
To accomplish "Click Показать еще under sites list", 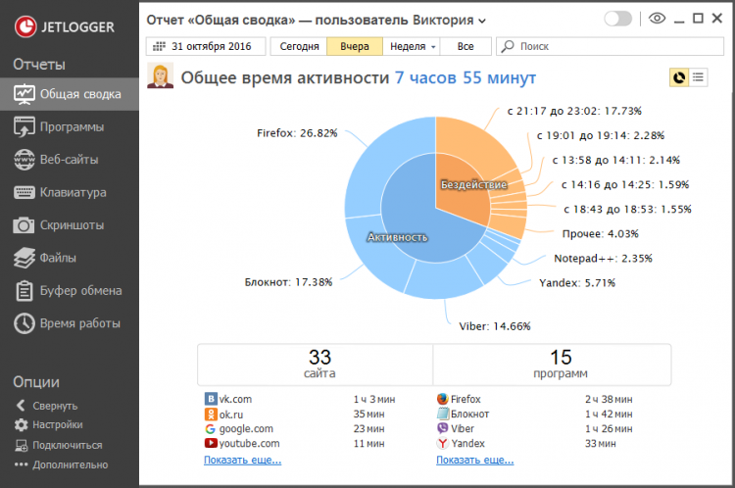I will (242, 460).
